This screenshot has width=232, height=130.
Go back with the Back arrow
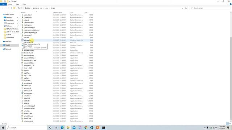point(2,8)
